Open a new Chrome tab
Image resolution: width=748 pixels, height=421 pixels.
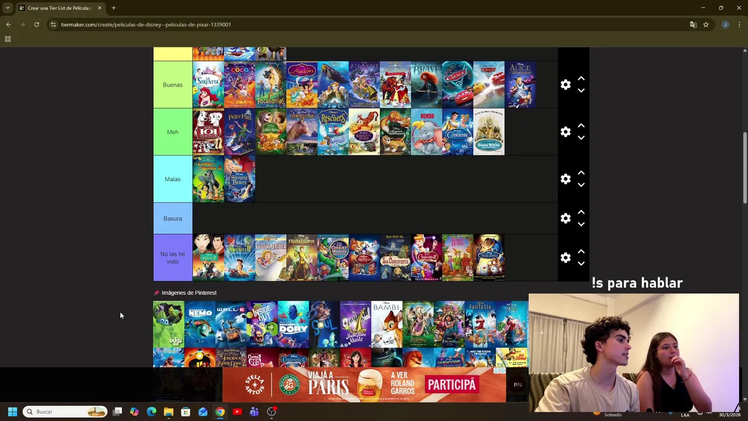coord(113,8)
